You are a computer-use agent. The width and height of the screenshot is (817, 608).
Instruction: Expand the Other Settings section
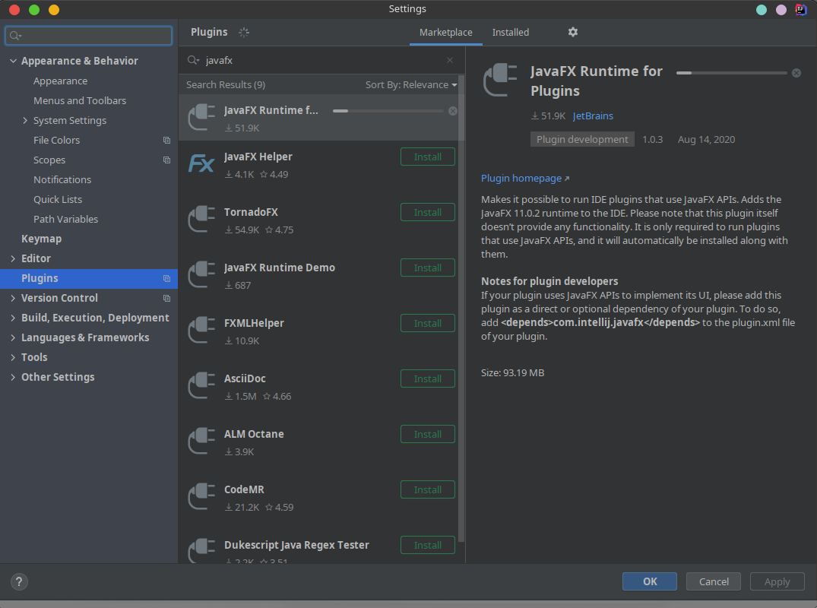13,377
